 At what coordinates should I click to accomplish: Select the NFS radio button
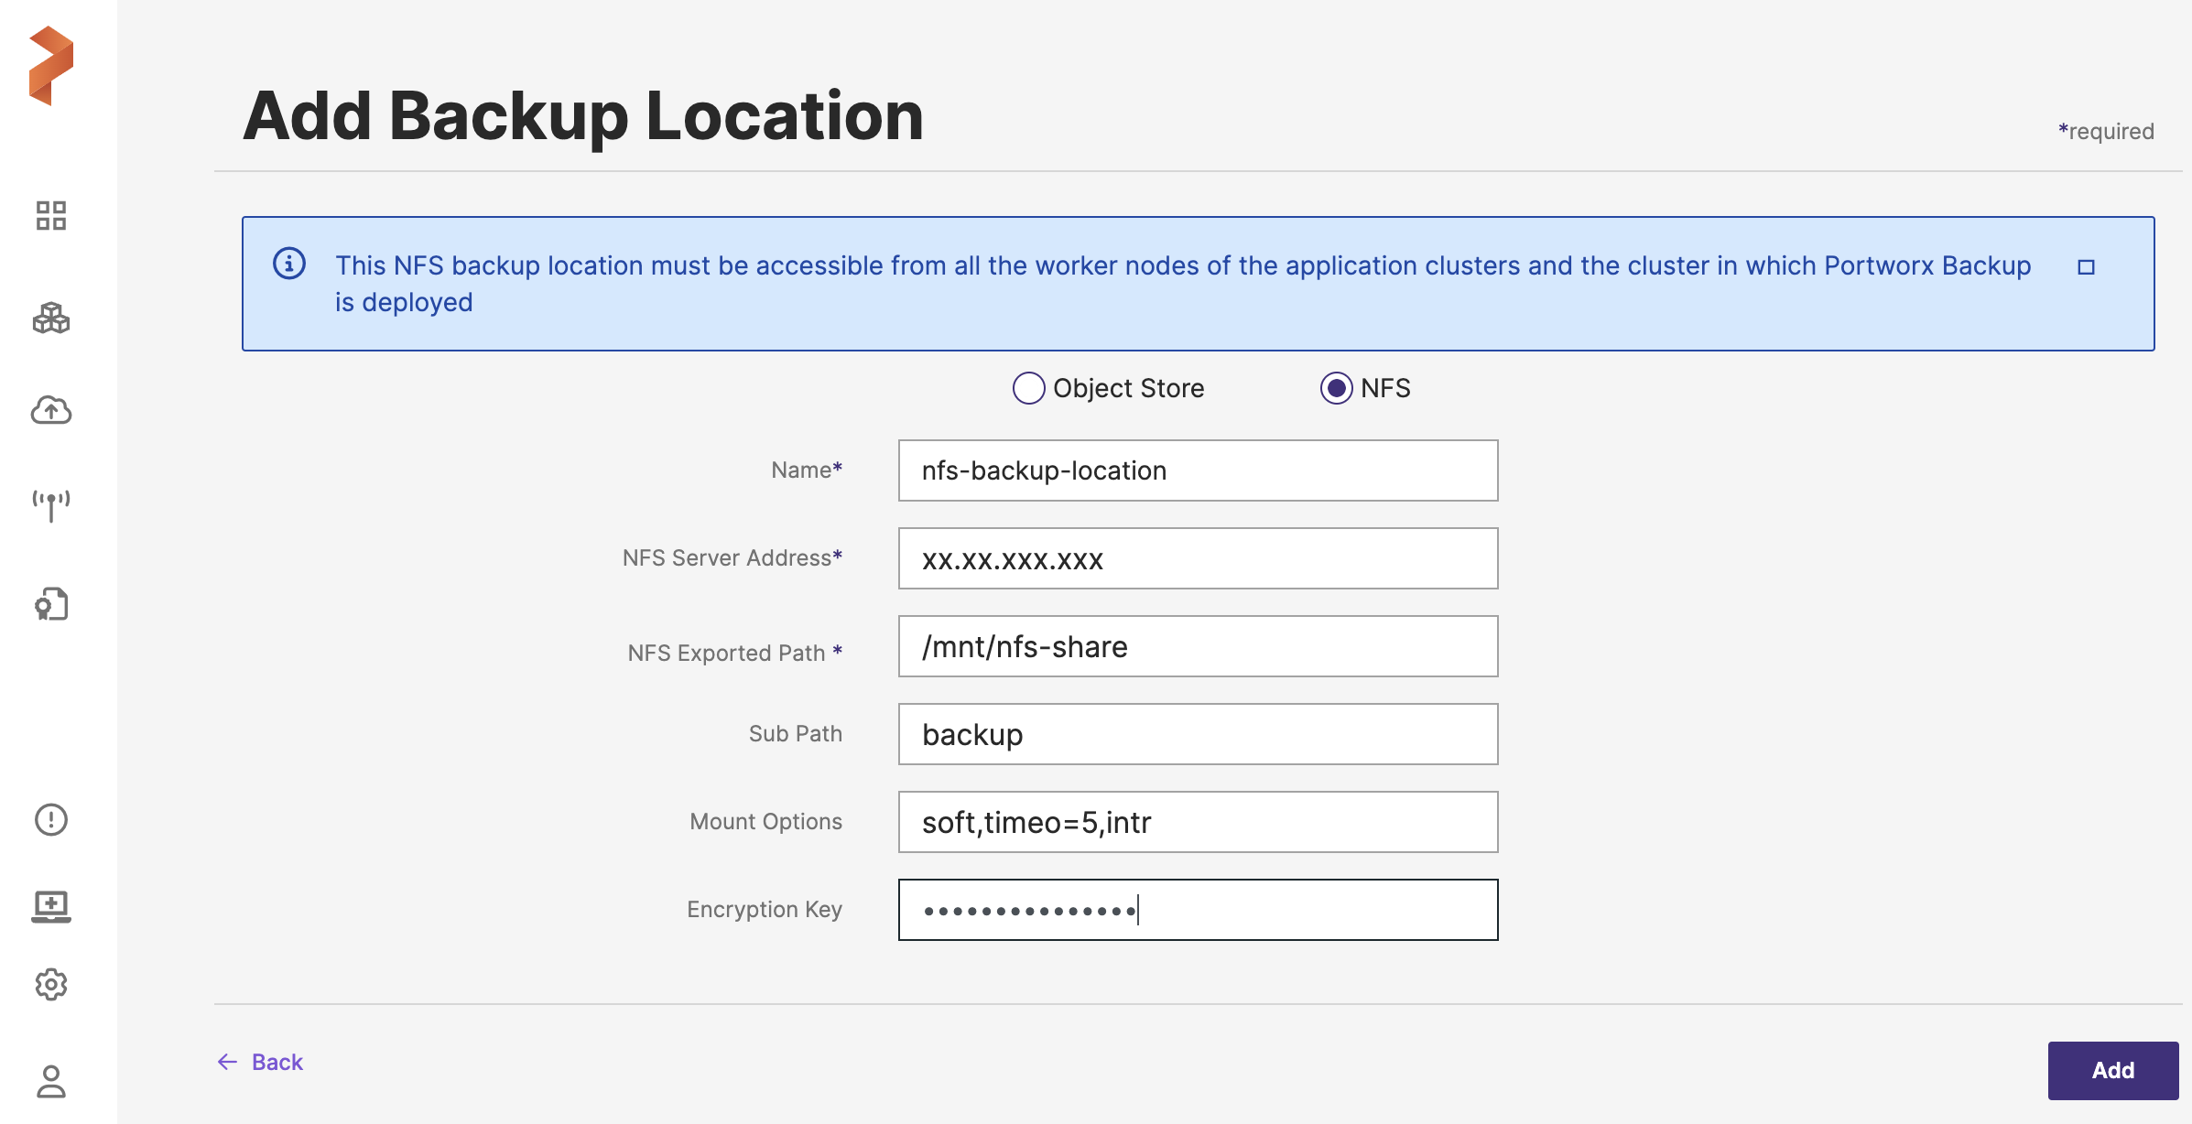[1336, 388]
